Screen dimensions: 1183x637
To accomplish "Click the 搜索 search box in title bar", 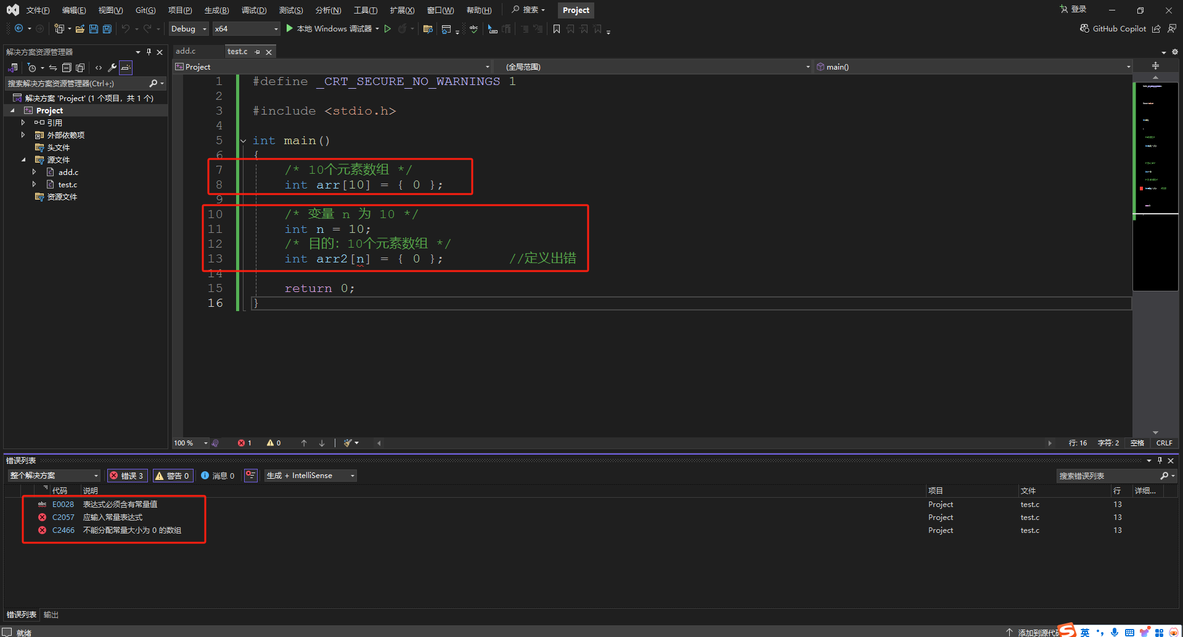I will coord(529,10).
